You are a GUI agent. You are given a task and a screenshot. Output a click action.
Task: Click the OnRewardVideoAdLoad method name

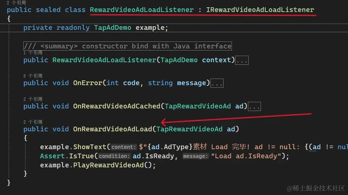pos(112,129)
